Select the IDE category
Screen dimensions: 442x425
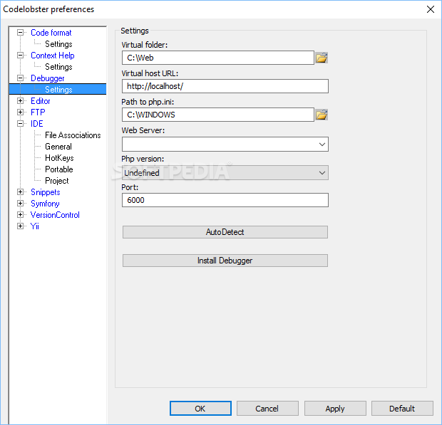(x=36, y=124)
